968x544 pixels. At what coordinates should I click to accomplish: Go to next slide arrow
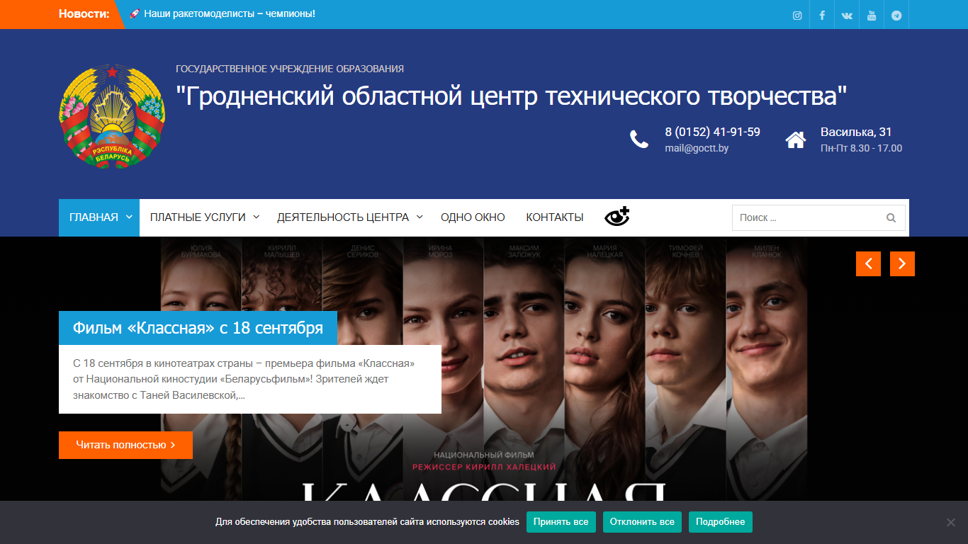902,263
